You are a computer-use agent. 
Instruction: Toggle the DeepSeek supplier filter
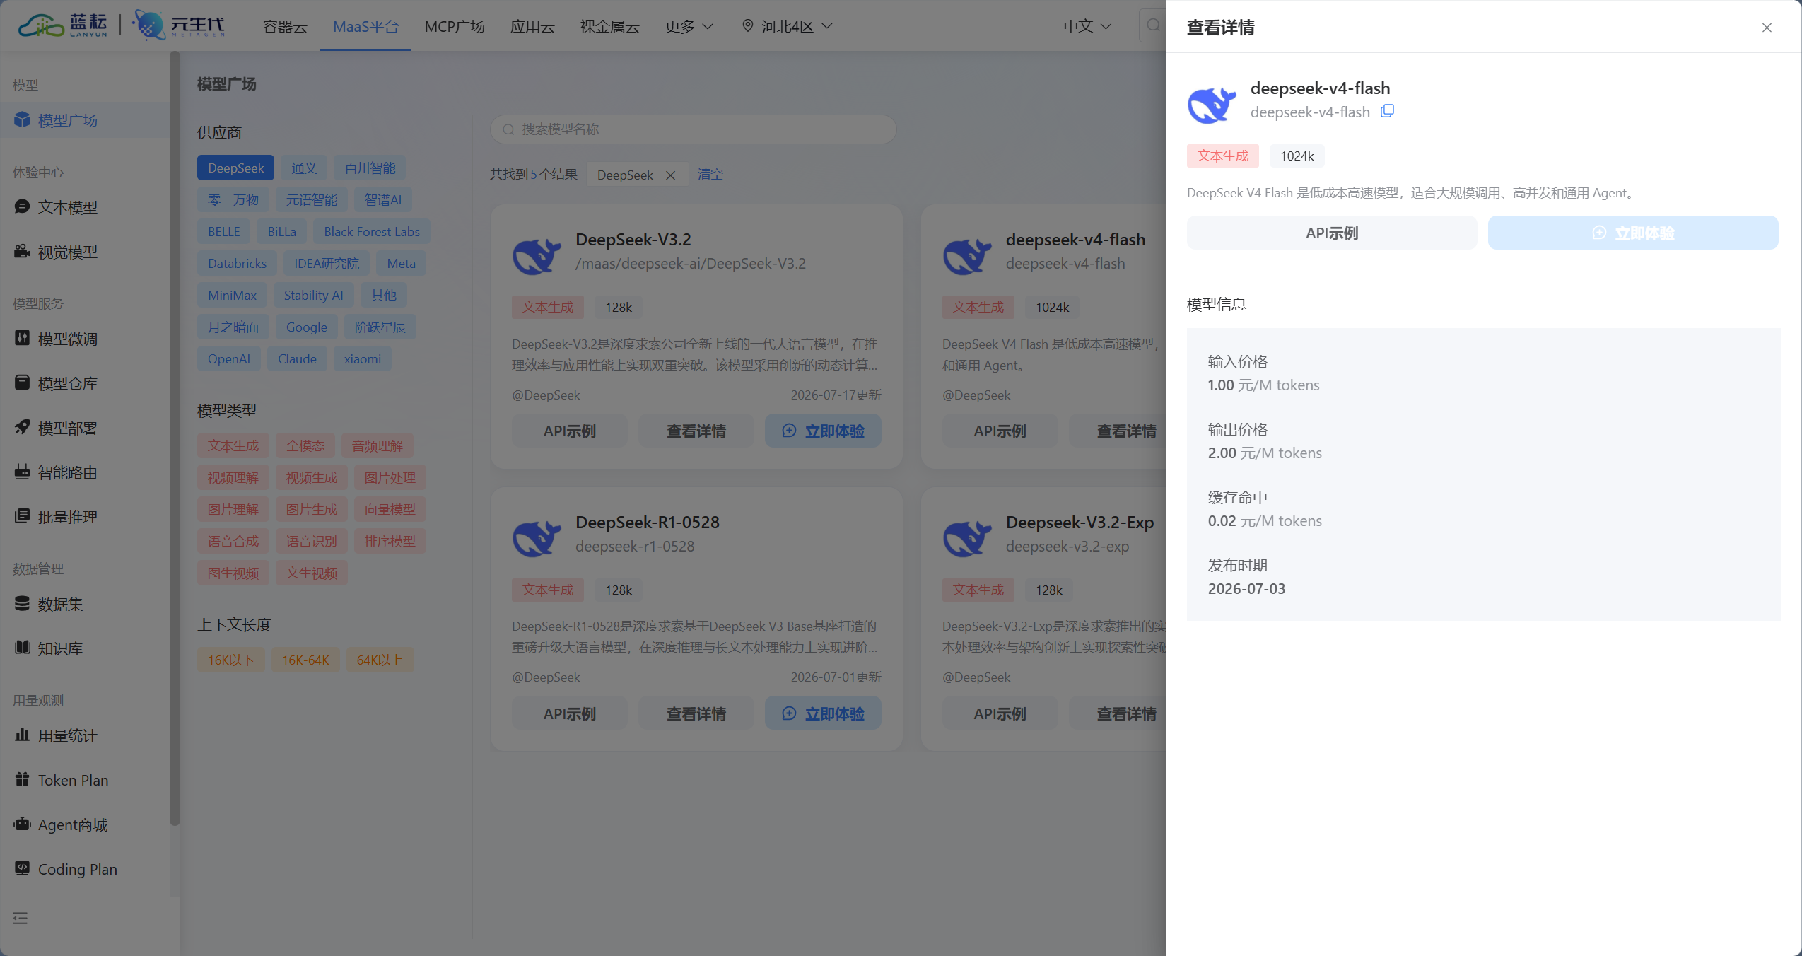235,168
